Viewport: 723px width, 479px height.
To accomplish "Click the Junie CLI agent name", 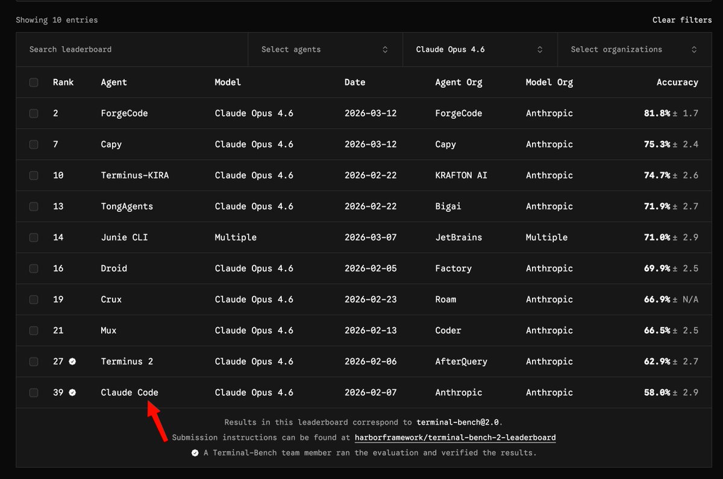I will 124,237.
